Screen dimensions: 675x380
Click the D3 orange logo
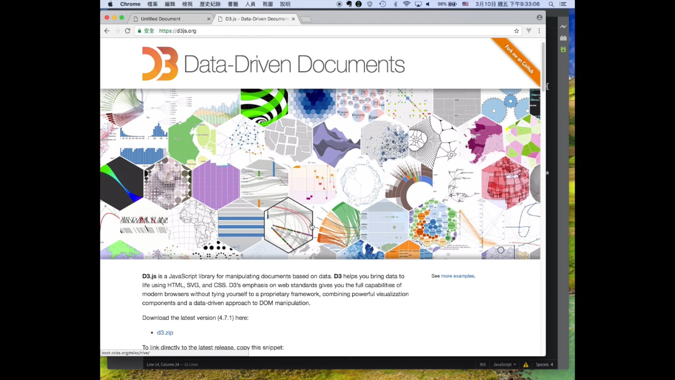click(160, 64)
